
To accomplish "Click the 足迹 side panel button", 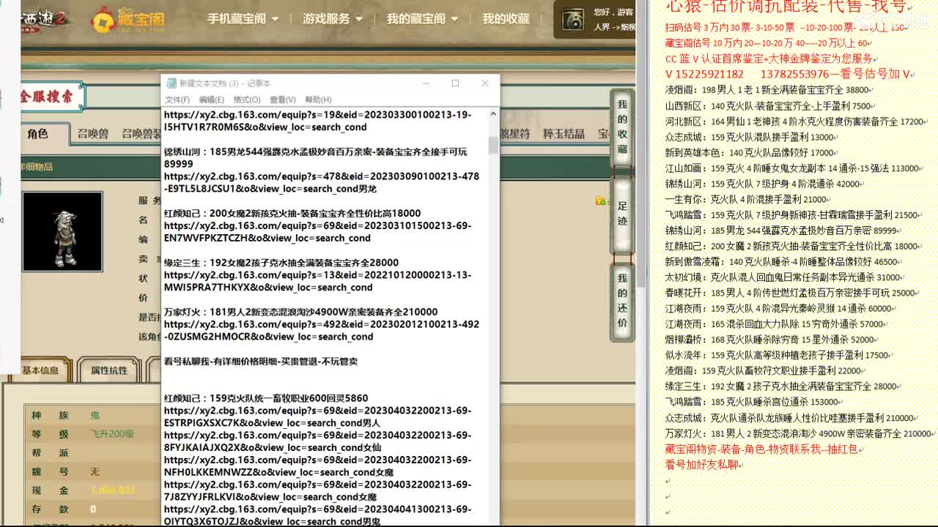I will pyautogui.click(x=622, y=217).
